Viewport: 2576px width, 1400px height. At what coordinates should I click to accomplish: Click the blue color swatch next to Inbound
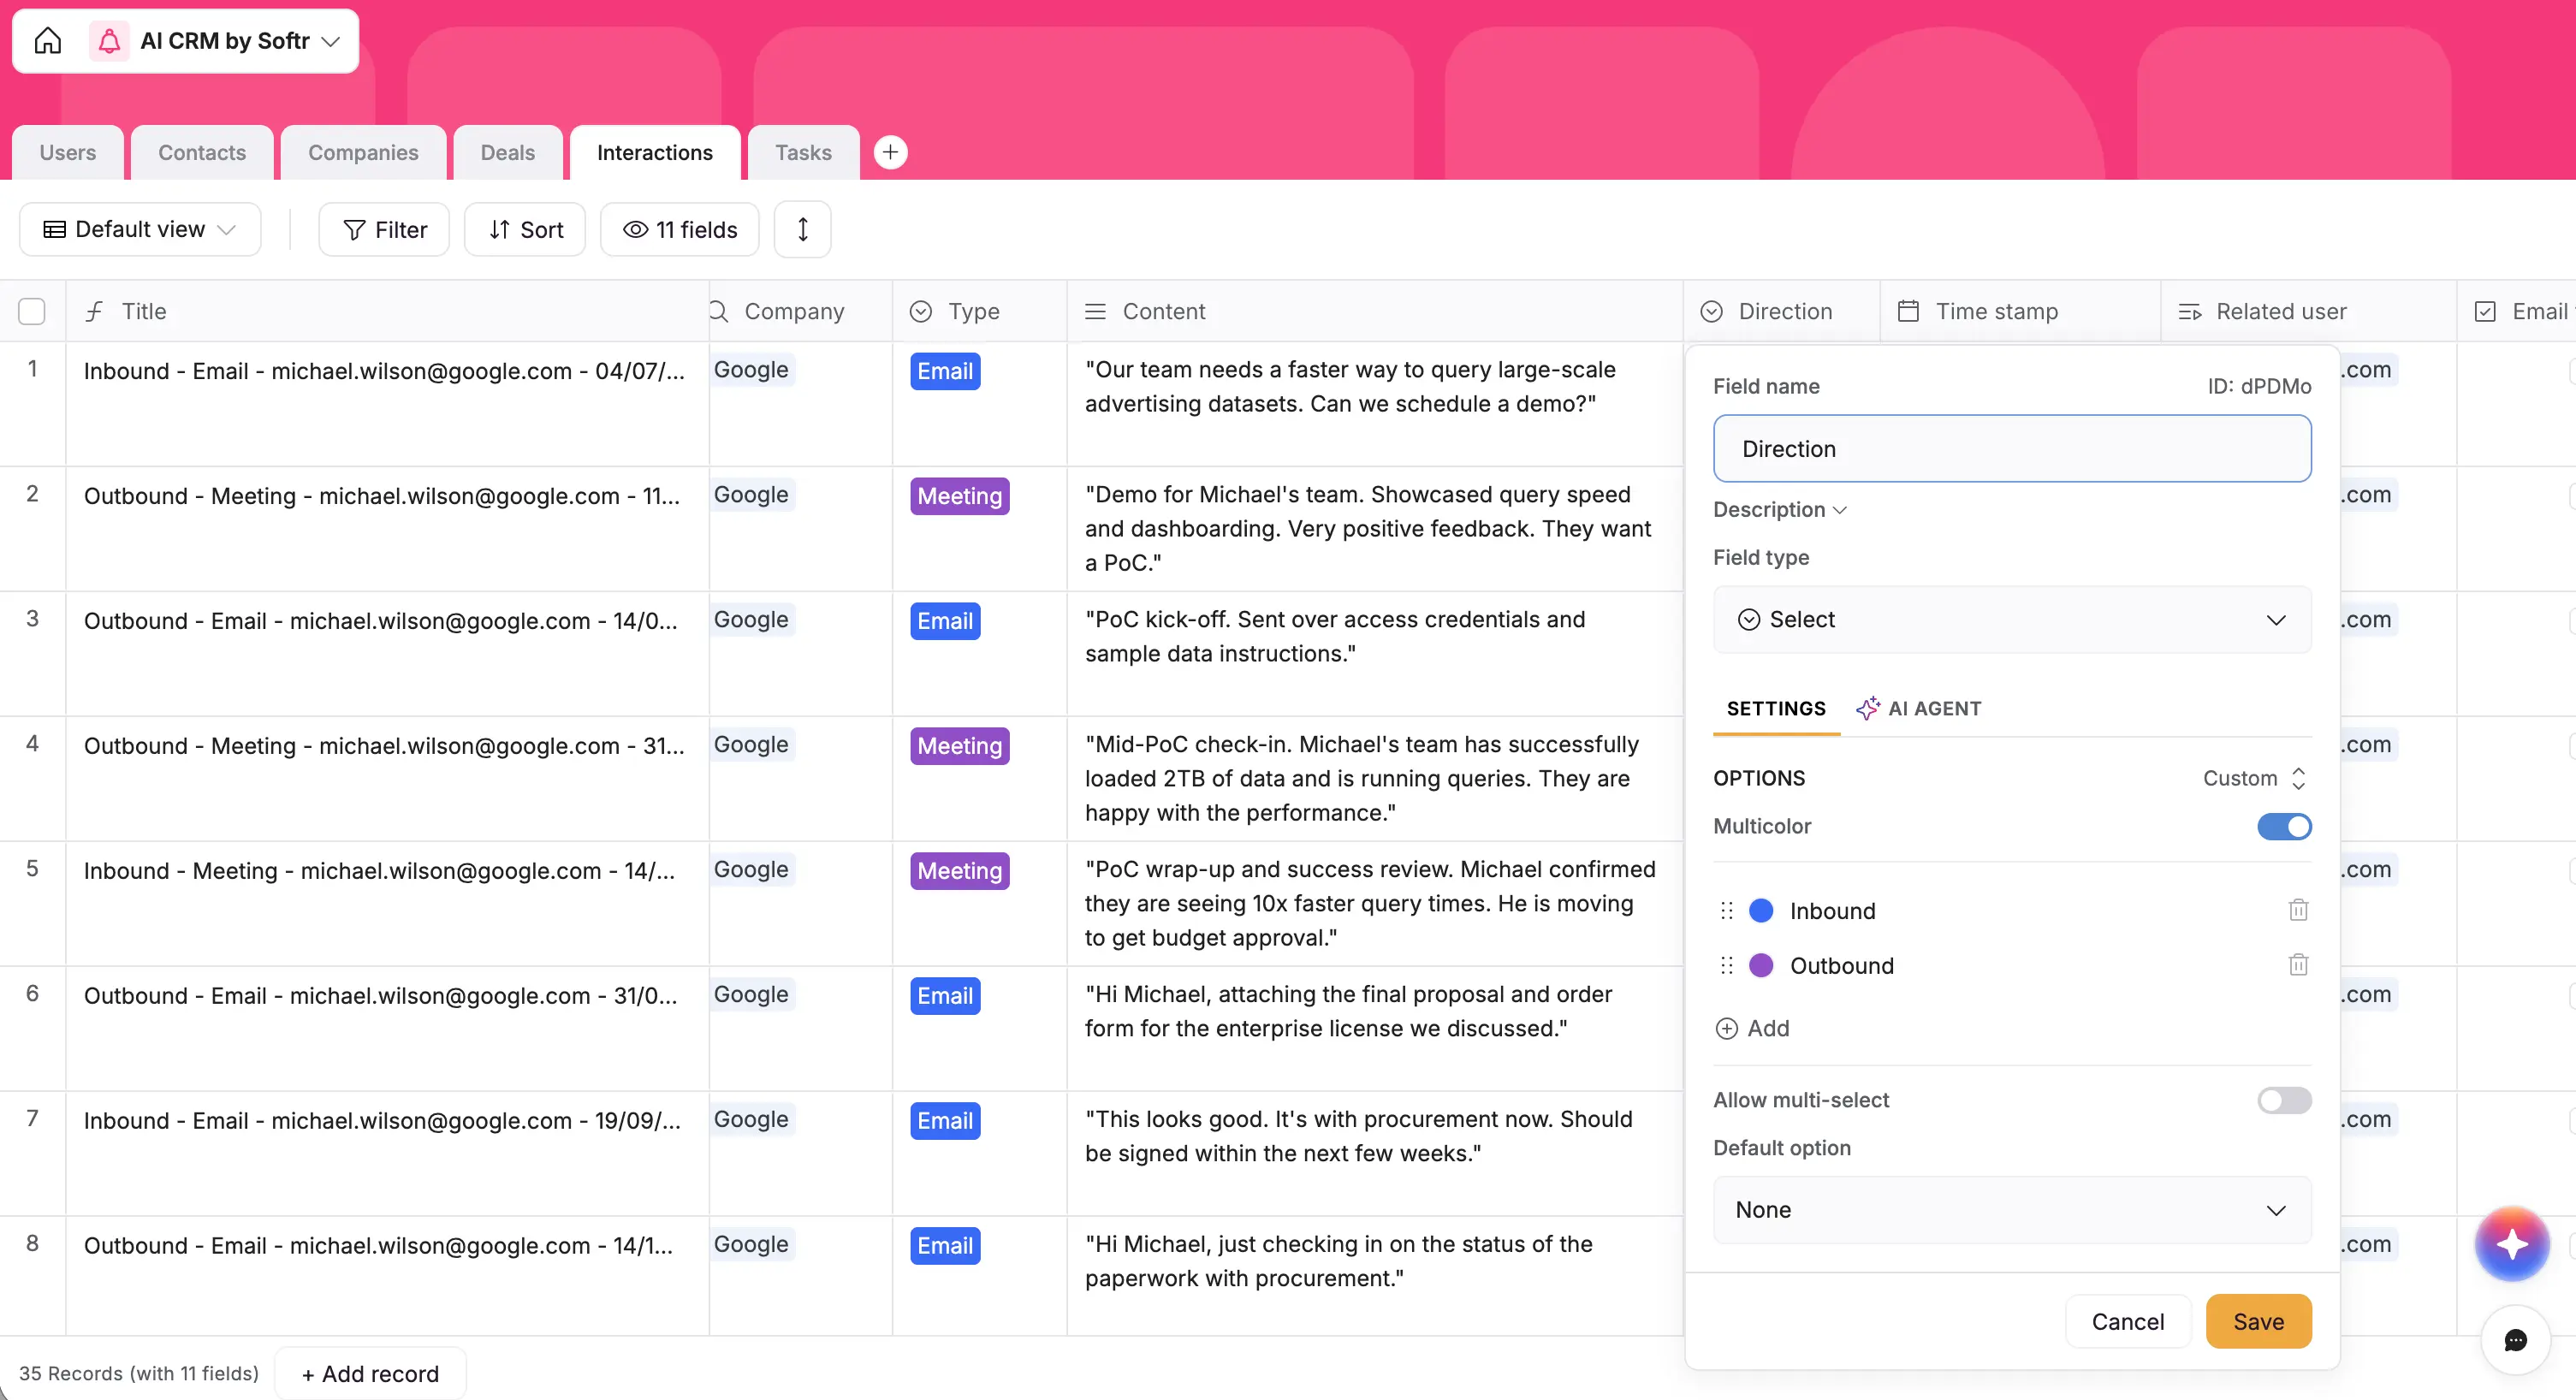click(1761, 910)
